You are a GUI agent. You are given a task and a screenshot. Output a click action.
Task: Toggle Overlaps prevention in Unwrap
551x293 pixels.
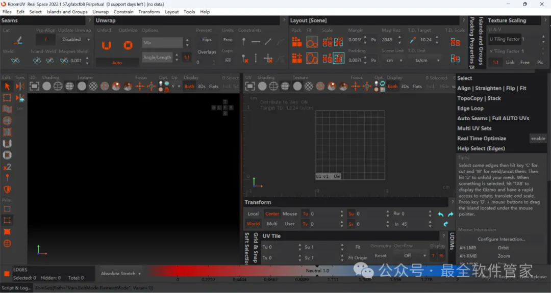click(207, 52)
